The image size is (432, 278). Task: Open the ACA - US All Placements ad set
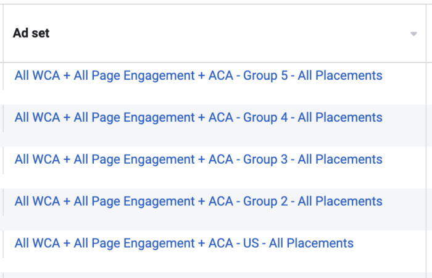click(x=184, y=243)
